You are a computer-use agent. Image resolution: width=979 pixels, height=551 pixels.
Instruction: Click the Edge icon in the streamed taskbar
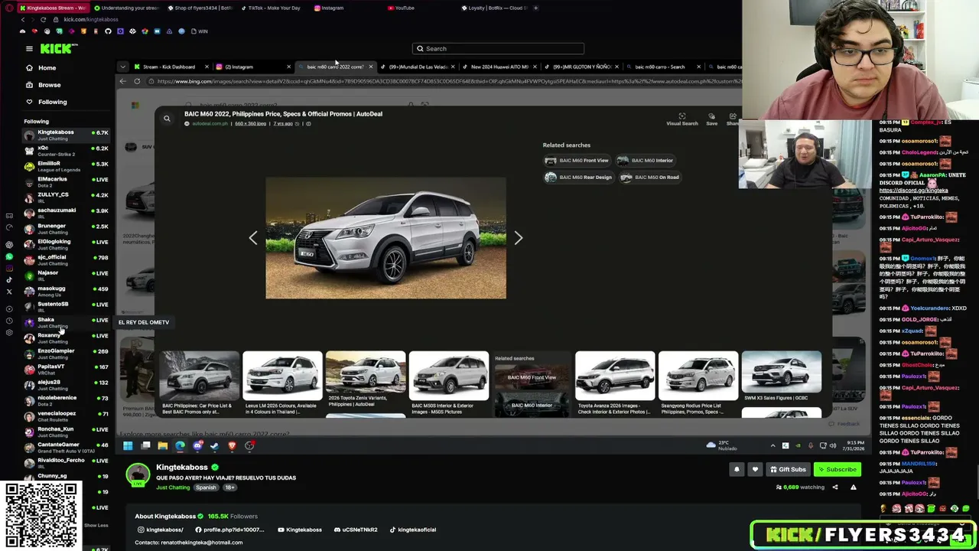pyautogui.click(x=181, y=445)
